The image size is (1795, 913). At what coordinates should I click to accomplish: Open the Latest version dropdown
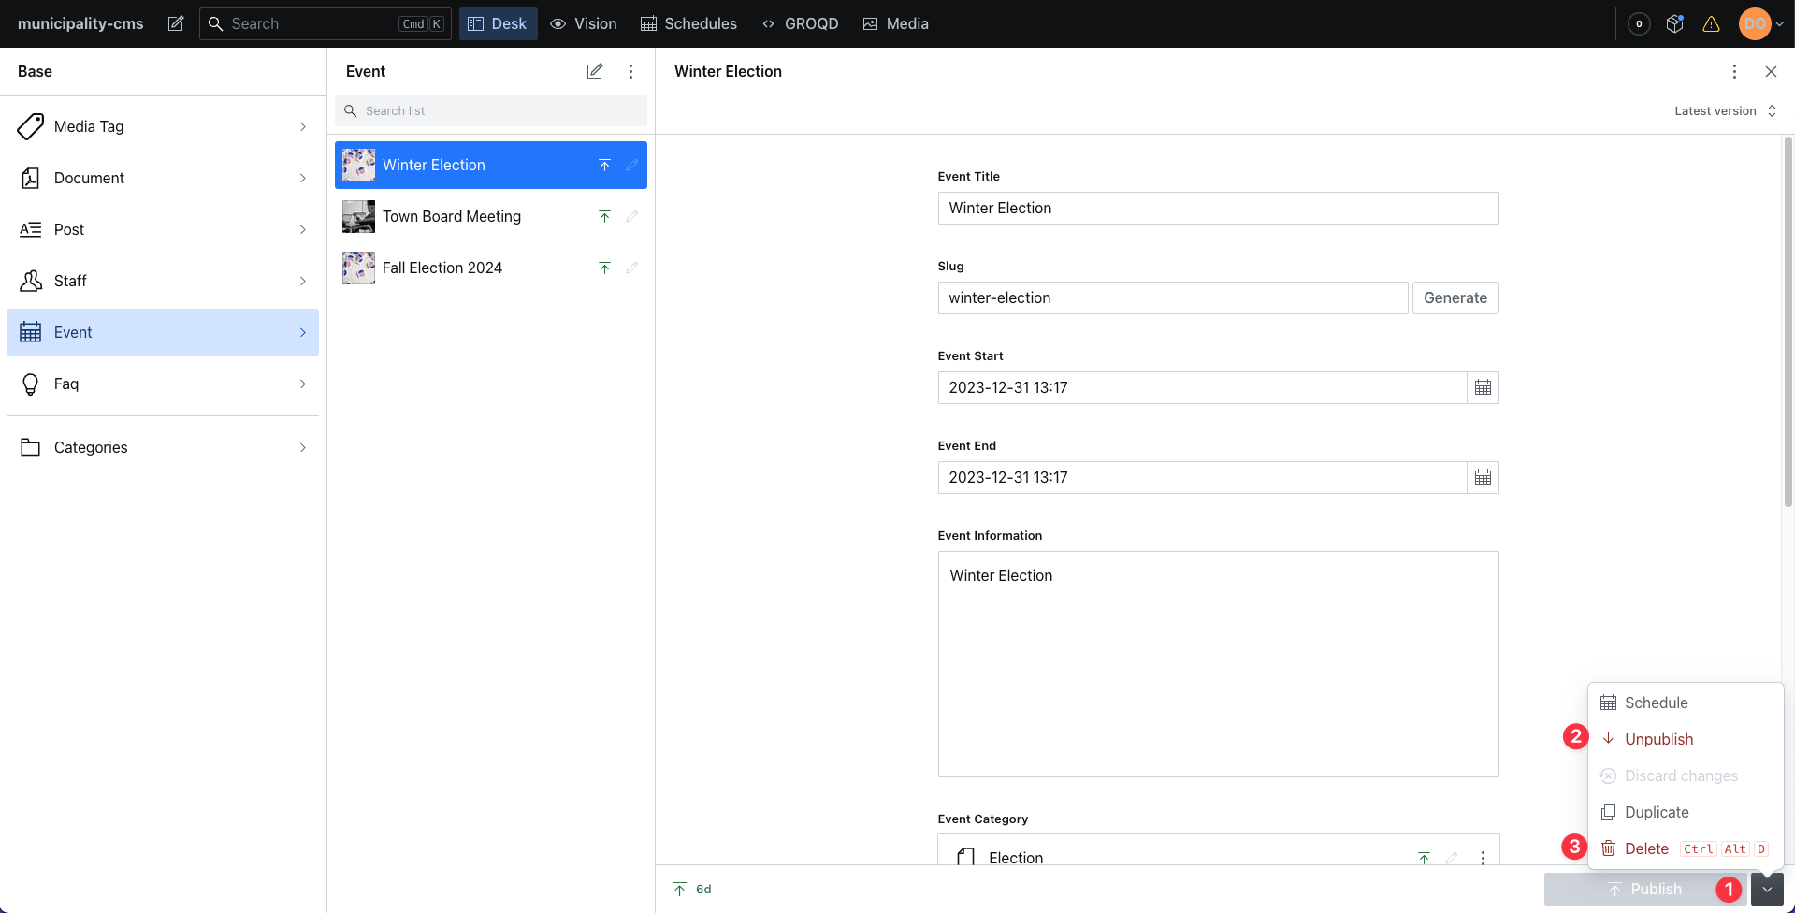pos(1724,110)
